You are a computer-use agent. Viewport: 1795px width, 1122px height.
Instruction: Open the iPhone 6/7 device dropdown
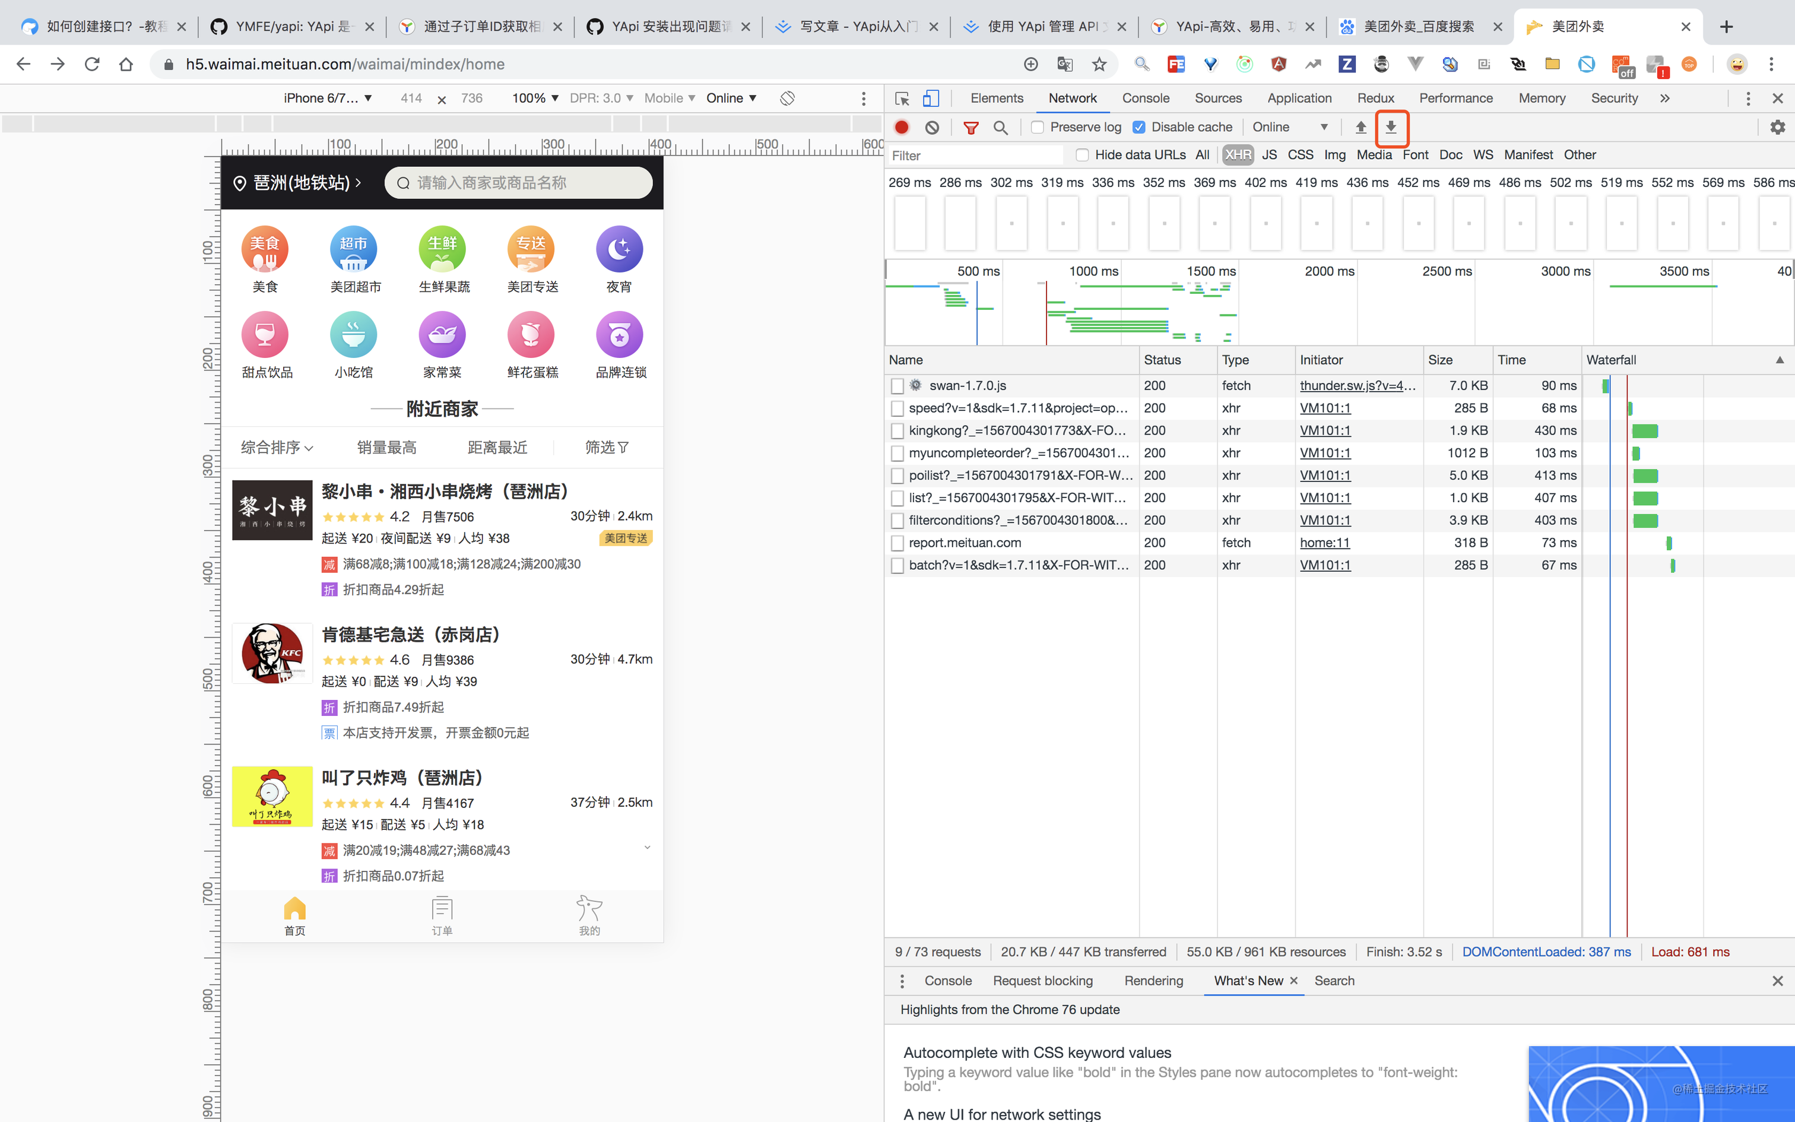[x=328, y=98]
